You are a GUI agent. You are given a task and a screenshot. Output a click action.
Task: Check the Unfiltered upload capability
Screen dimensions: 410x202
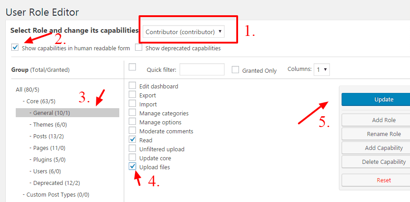pyautogui.click(x=132, y=148)
